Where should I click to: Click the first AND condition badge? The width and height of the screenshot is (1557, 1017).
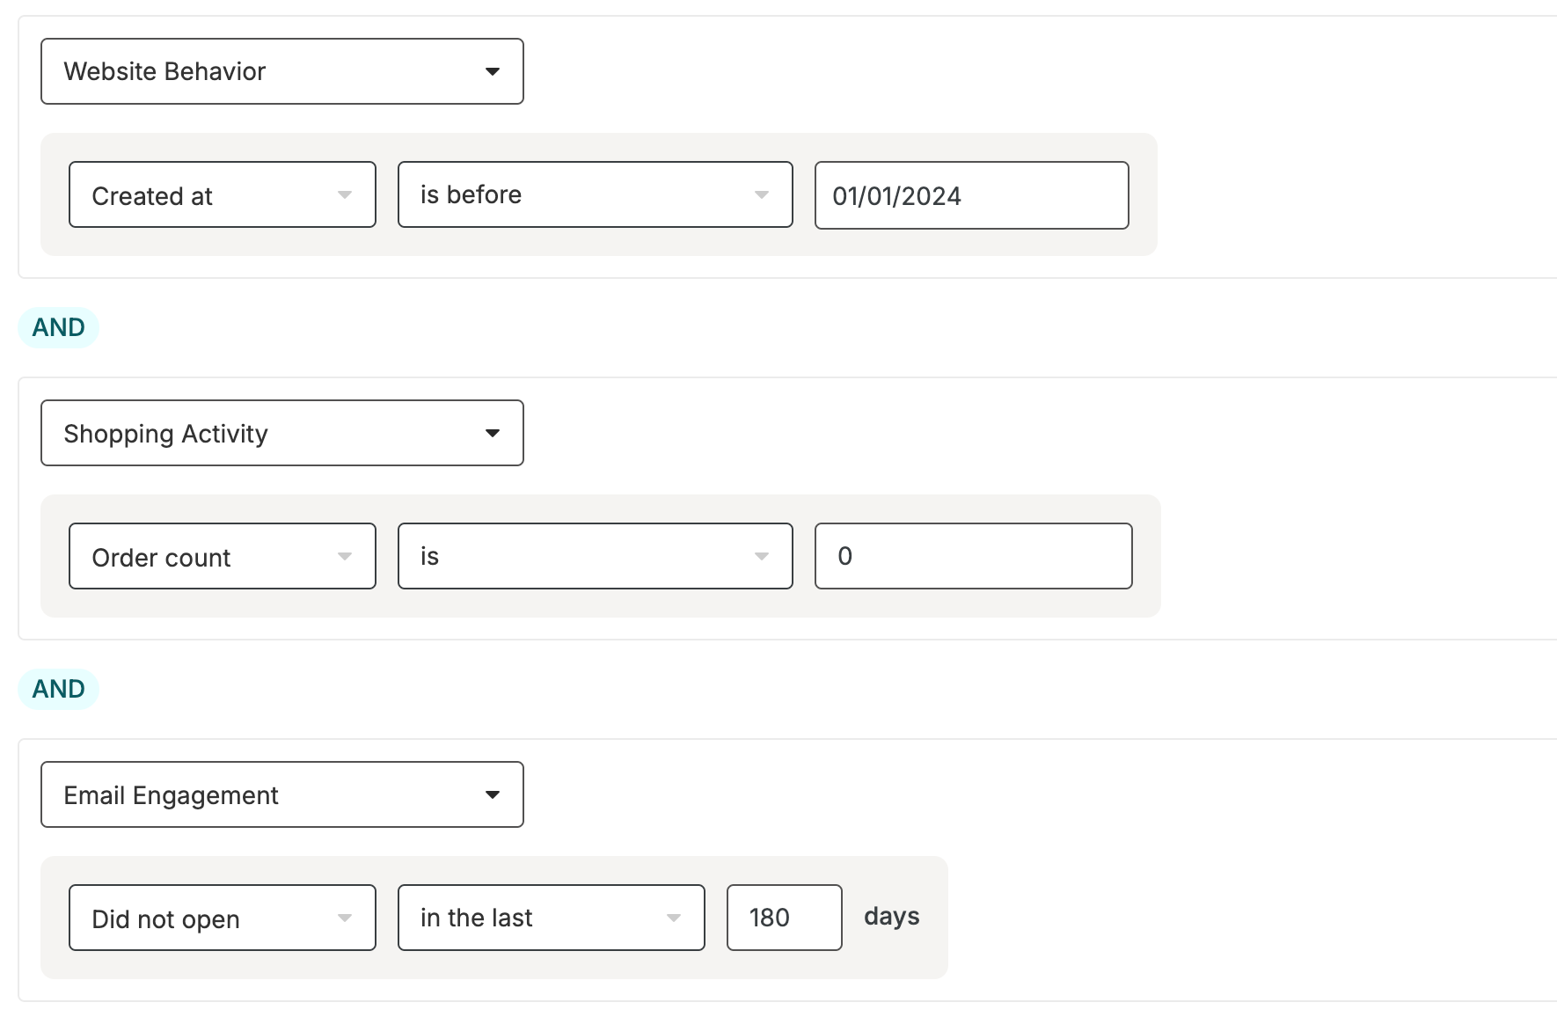coord(59,327)
